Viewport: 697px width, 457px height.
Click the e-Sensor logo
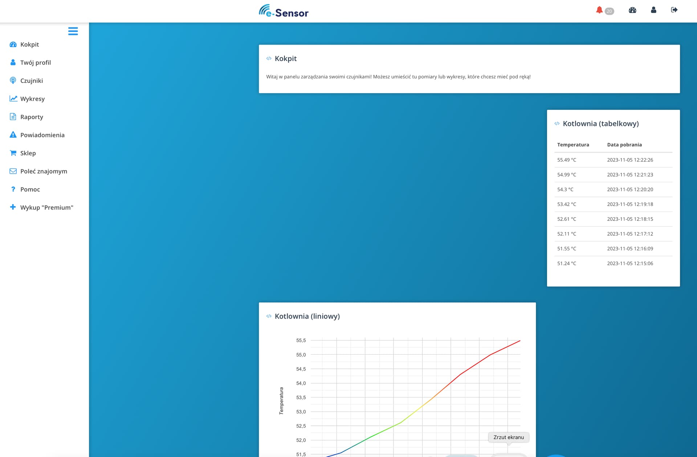(284, 11)
